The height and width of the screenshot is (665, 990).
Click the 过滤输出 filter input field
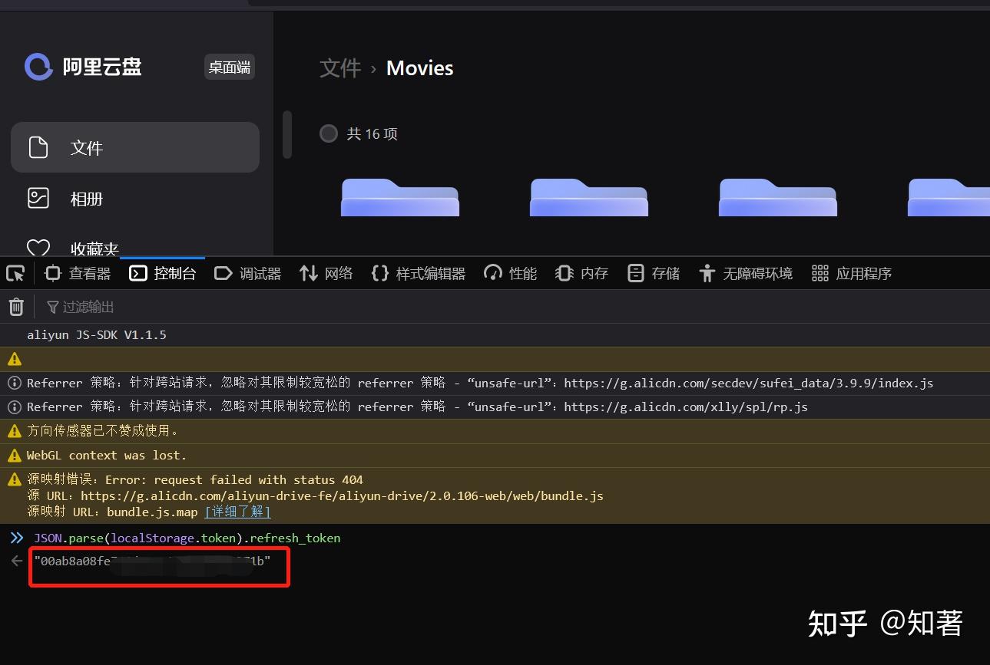coord(88,307)
